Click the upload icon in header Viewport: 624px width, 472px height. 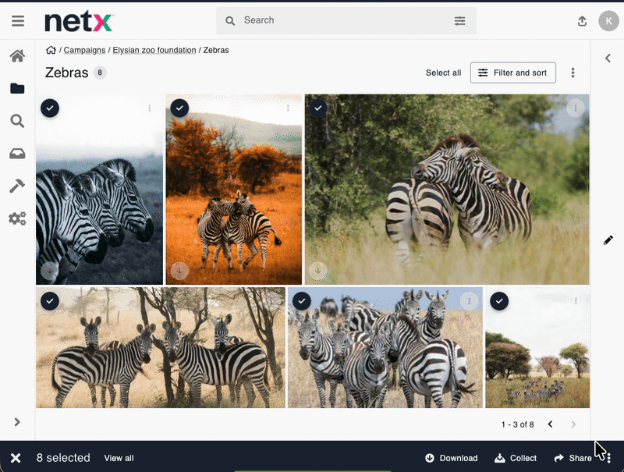[x=582, y=21]
